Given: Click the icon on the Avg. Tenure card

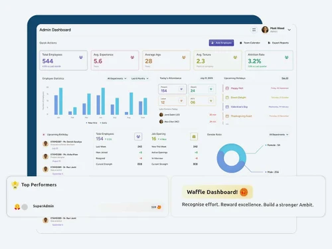Looking at the screenshot, I should [235, 57].
